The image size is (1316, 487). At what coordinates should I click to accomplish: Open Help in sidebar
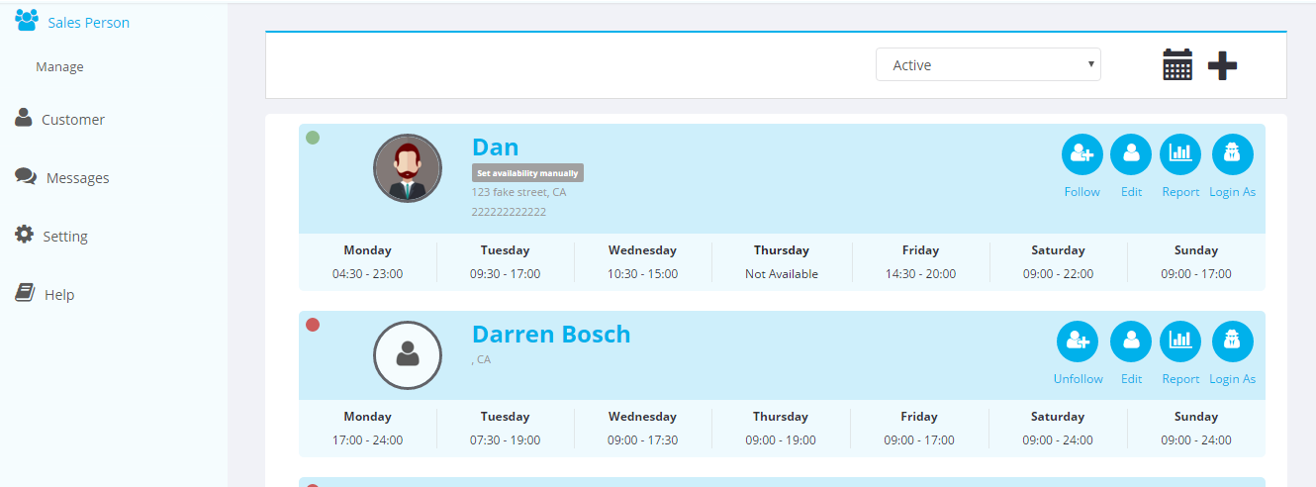point(59,295)
